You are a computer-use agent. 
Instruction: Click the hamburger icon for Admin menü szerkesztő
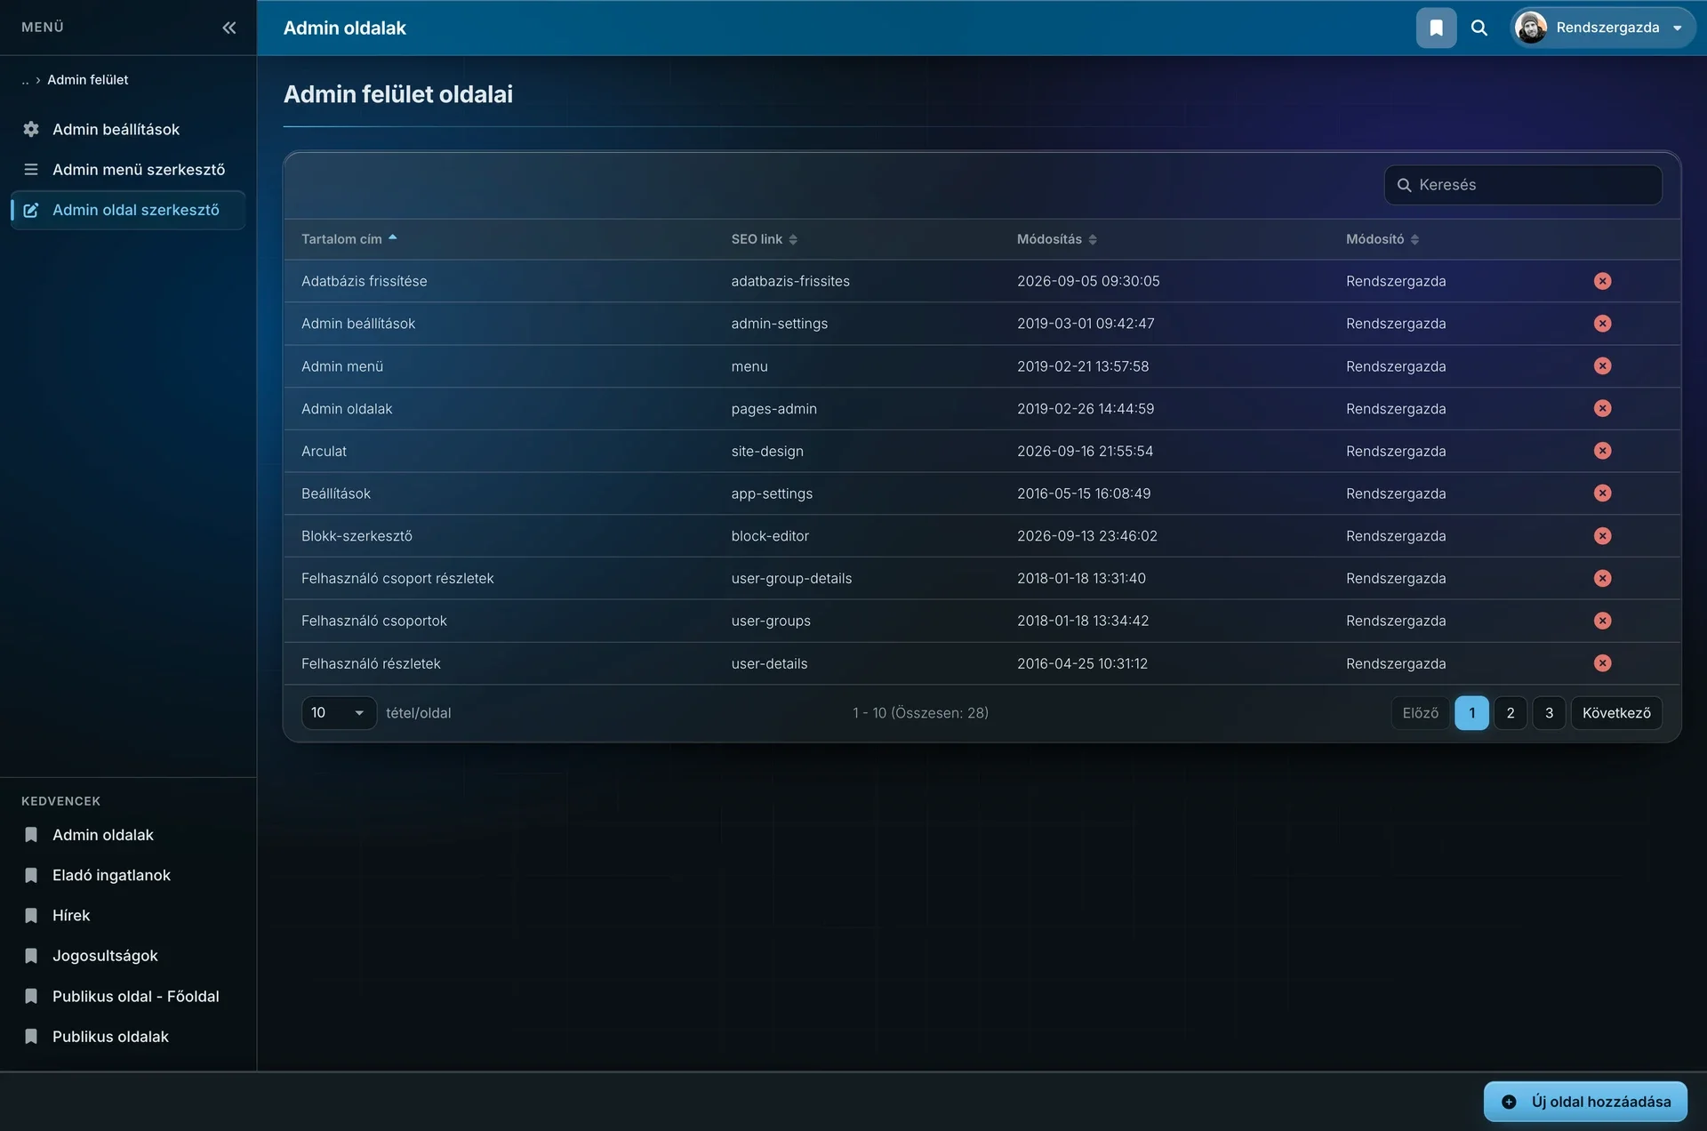point(31,169)
